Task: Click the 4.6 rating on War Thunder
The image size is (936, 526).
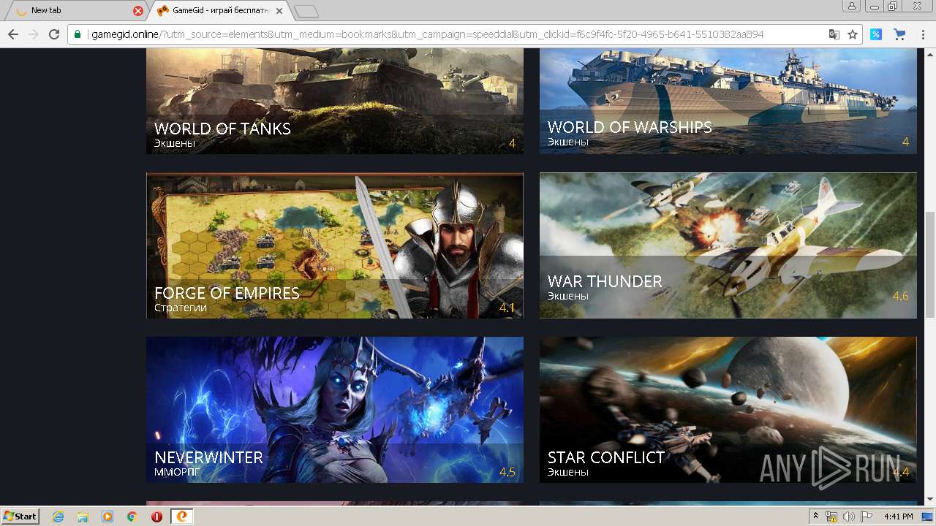Action: [900, 296]
